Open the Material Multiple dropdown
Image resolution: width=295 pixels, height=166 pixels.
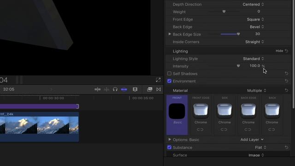click(x=257, y=90)
